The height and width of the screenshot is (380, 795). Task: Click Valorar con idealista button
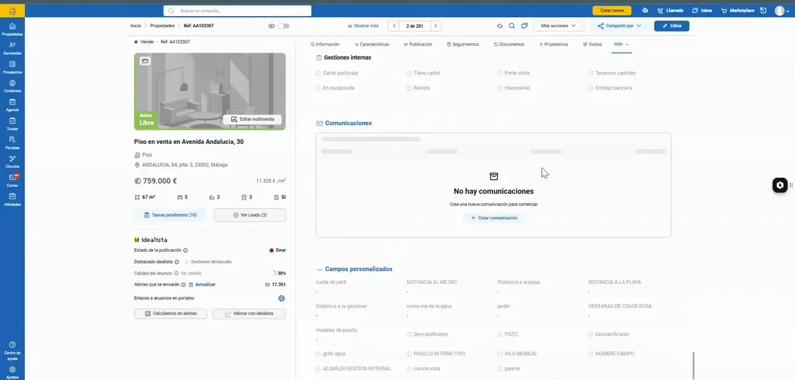249,314
